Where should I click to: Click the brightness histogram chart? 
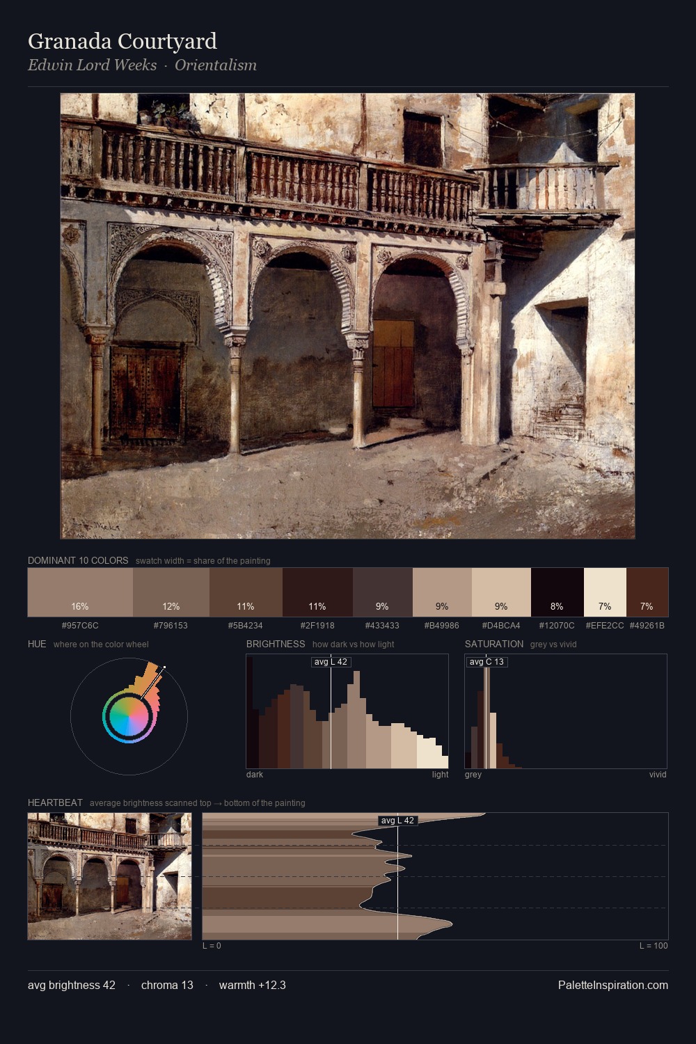(347, 711)
